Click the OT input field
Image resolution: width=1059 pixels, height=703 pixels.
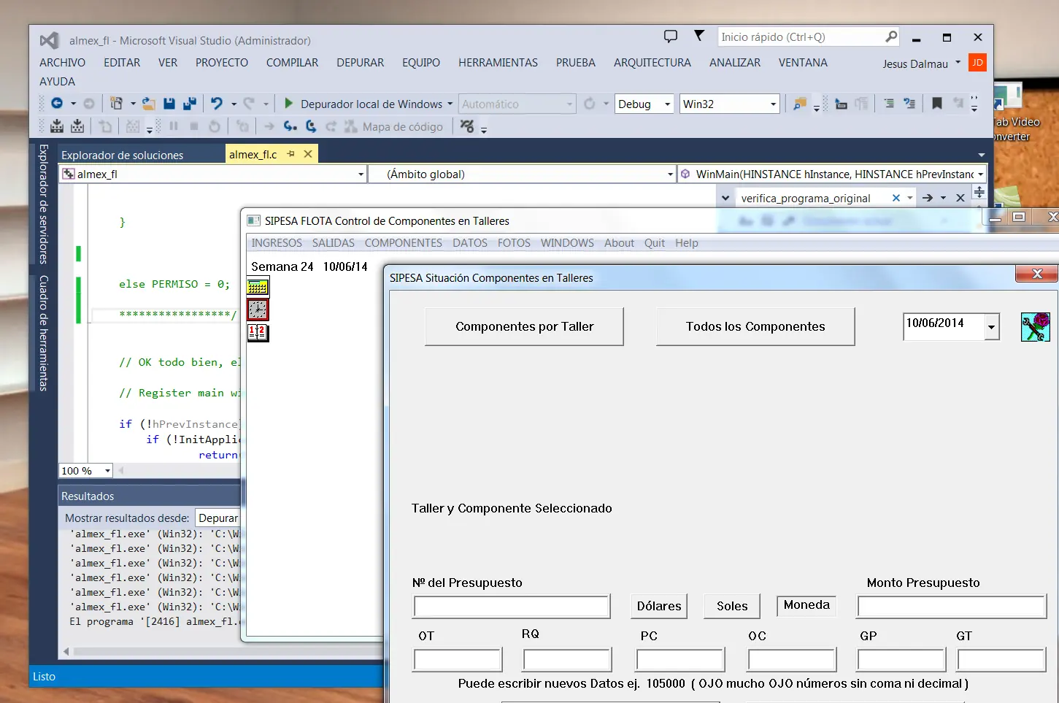(458, 660)
